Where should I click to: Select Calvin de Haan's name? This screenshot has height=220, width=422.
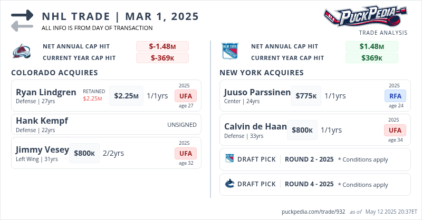point(255,126)
